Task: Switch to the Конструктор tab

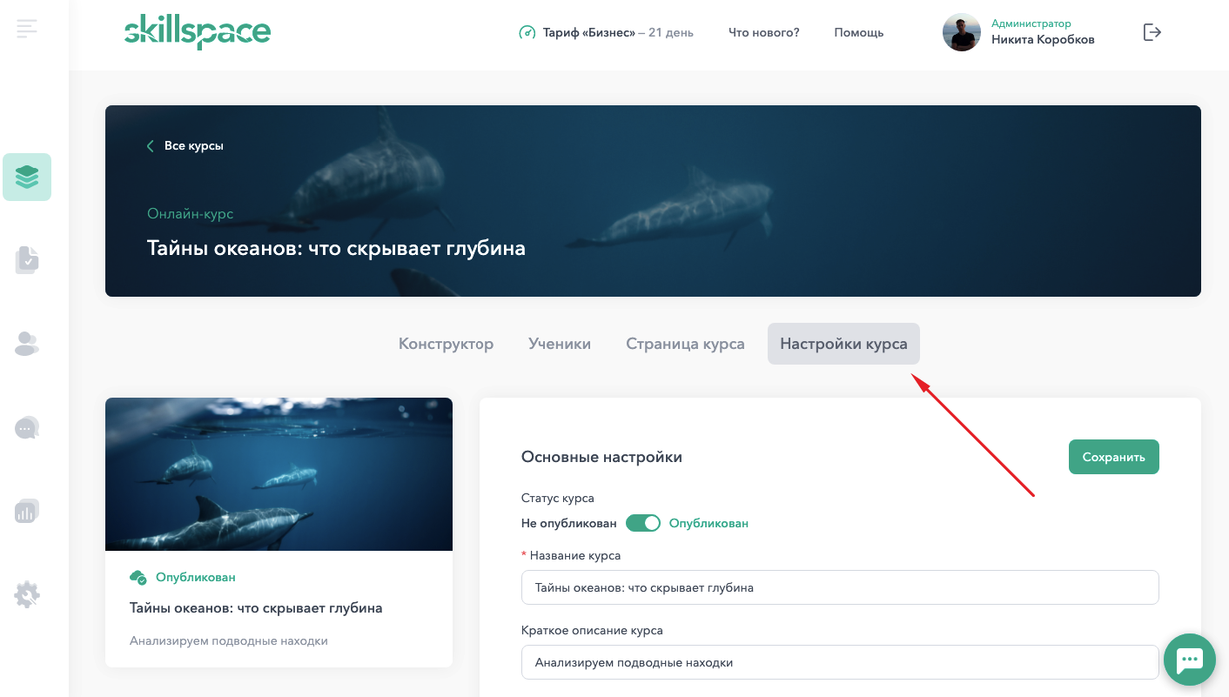Action: [446, 344]
